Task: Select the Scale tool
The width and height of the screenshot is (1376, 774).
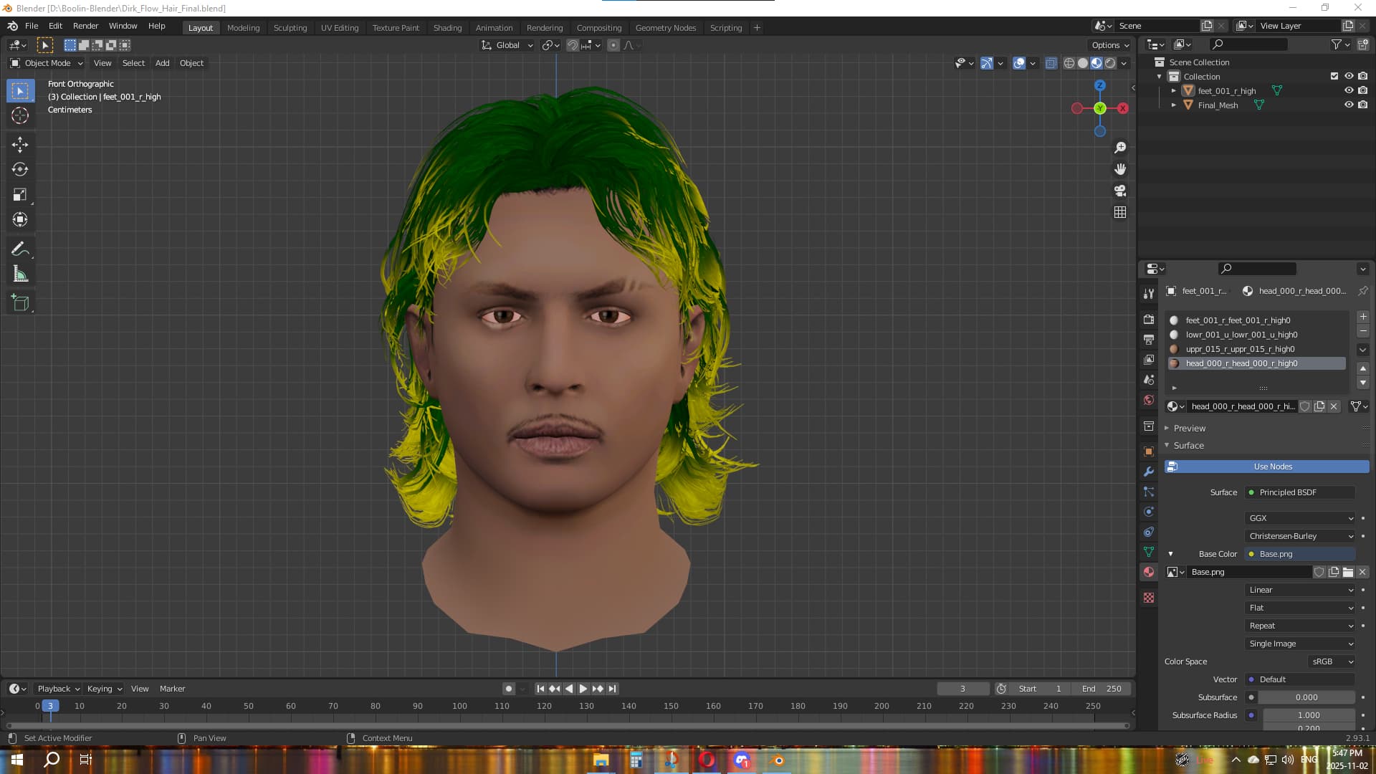Action: click(x=20, y=195)
